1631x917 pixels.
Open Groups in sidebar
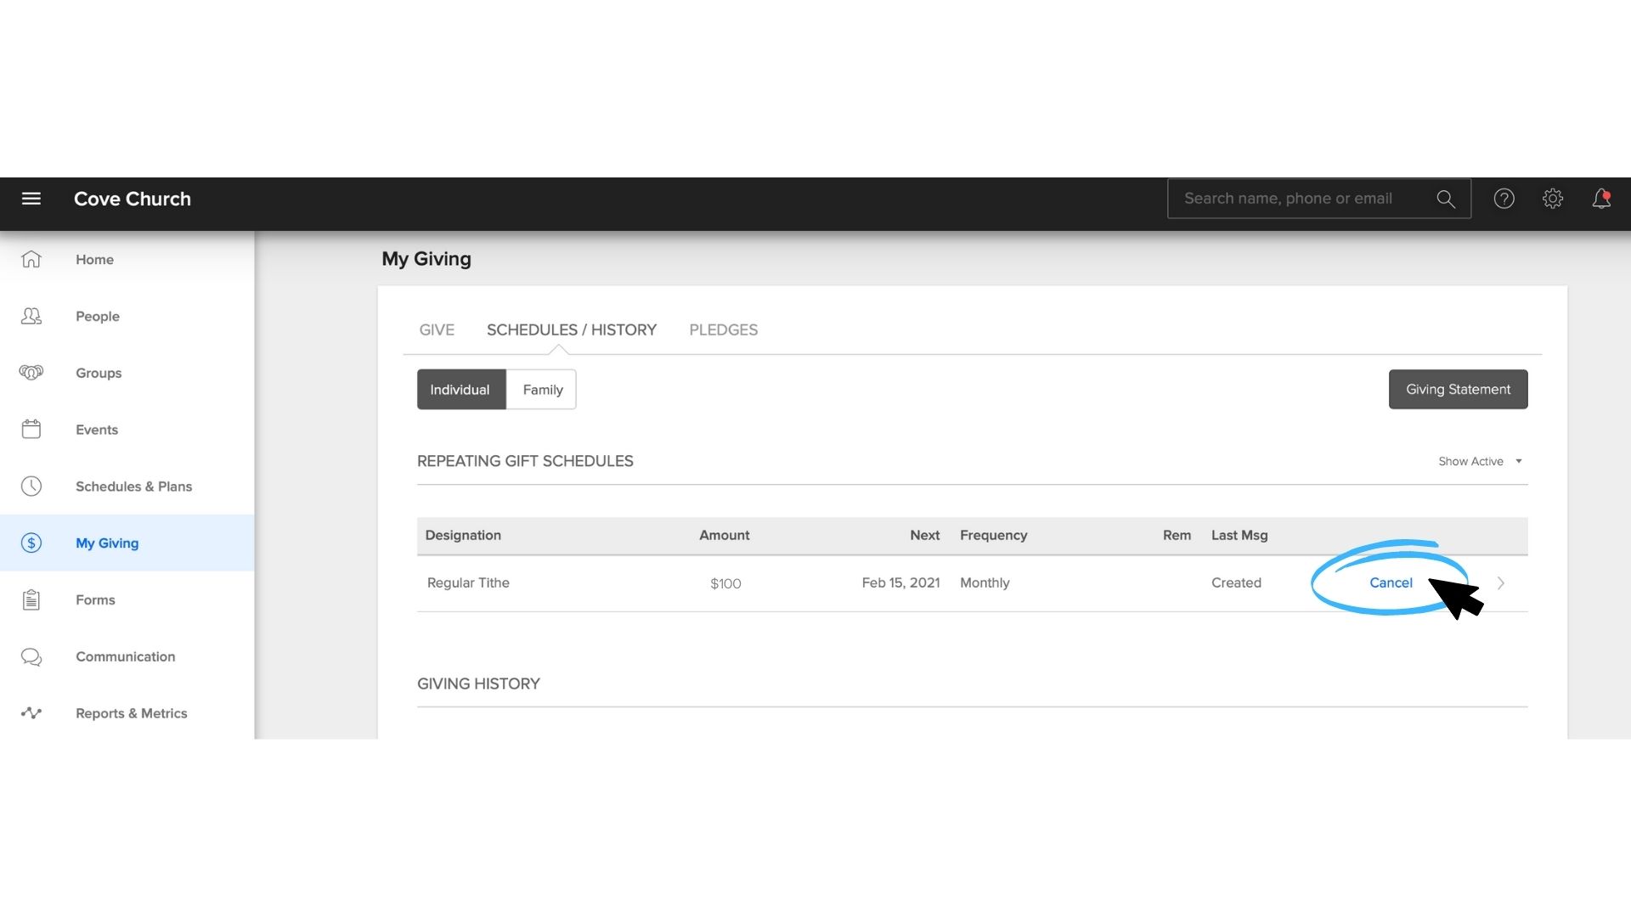pos(127,373)
